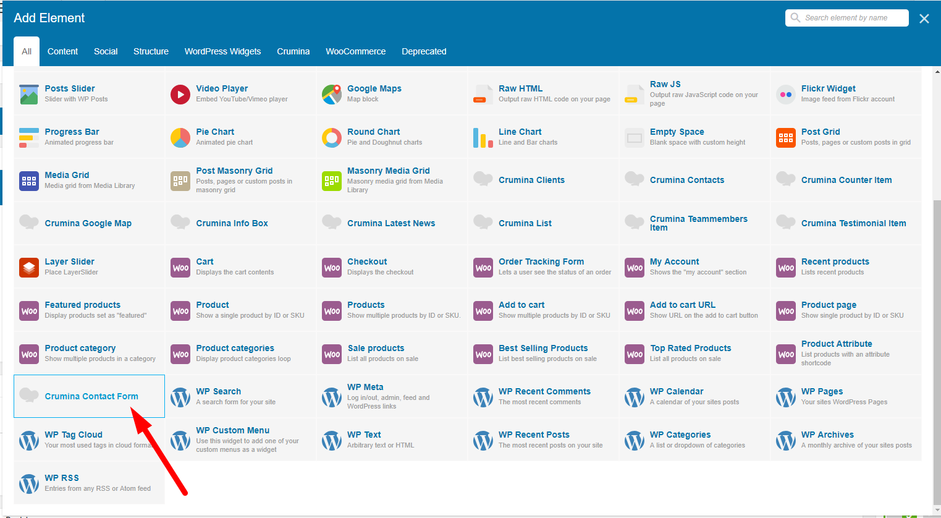941x518 pixels.
Task: Switch to the WordPress Widgets tab
Action: pyautogui.click(x=222, y=51)
